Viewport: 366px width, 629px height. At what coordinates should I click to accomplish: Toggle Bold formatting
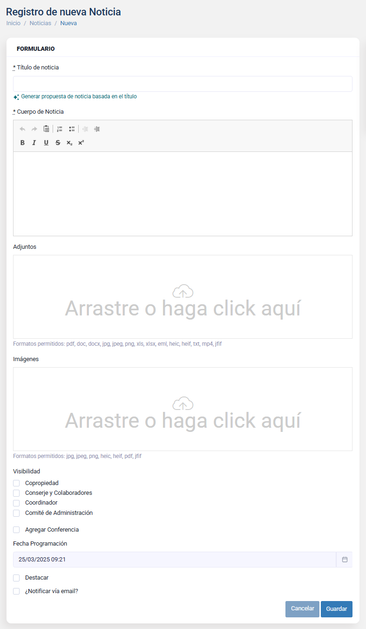(x=22, y=143)
